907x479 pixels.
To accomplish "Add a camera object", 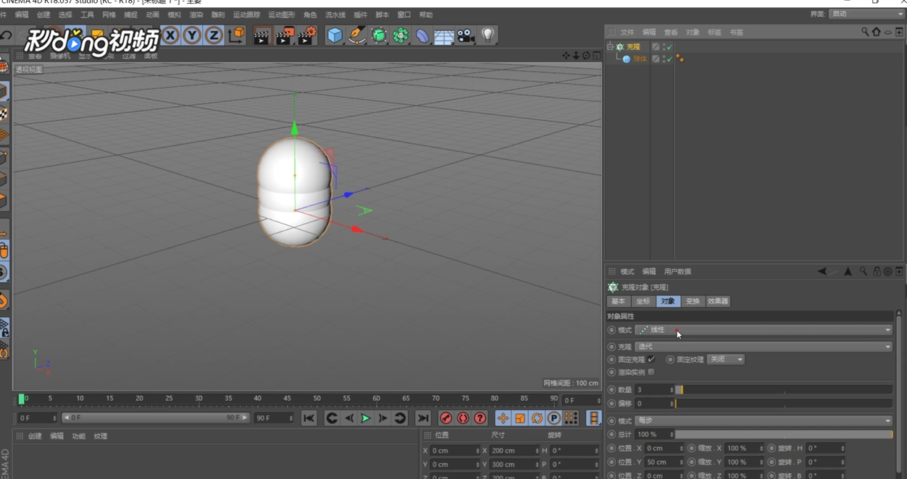I will point(466,35).
